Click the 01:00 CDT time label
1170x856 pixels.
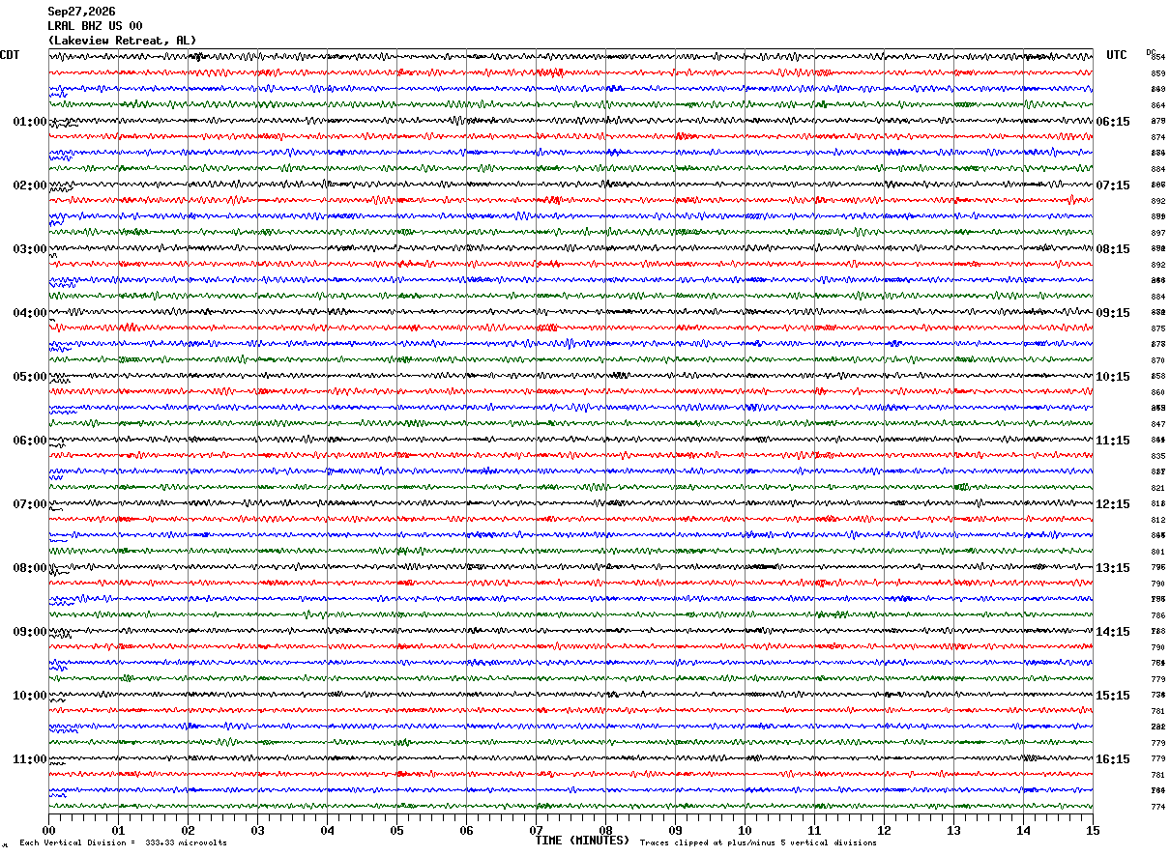point(29,122)
